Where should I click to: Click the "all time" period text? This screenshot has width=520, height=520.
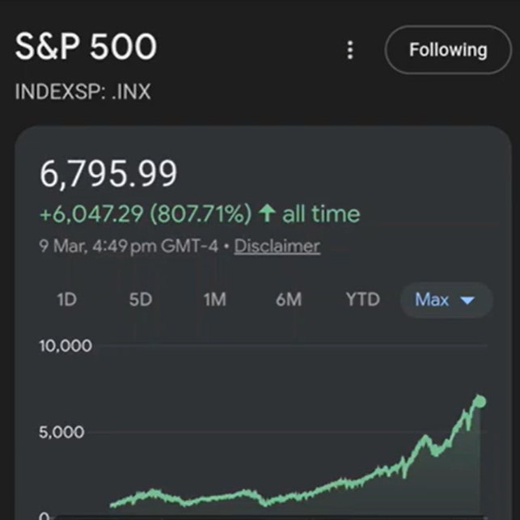point(321,214)
